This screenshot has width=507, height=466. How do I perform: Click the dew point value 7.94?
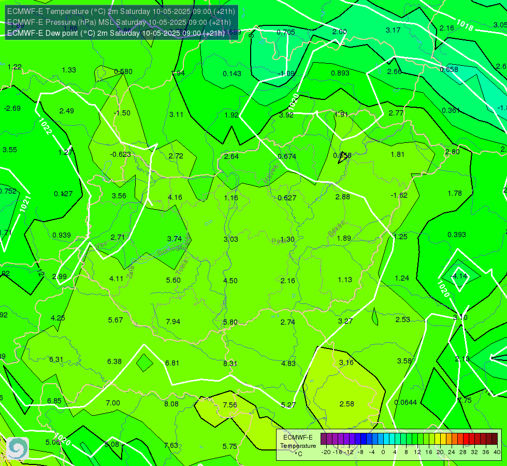pyautogui.click(x=173, y=322)
